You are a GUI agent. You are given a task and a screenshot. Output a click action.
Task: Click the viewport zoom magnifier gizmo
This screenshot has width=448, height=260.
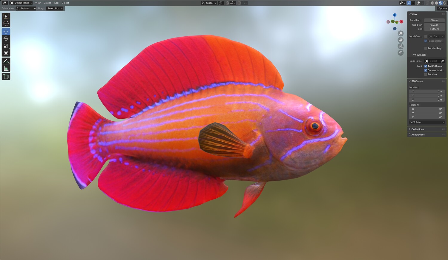pos(401,33)
